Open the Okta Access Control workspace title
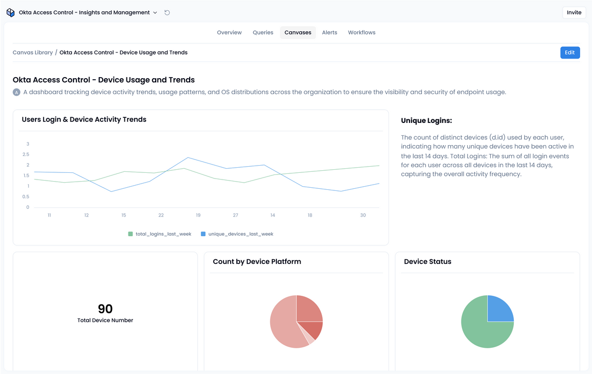This screenshot has width=592, height=374. (84, 12)
